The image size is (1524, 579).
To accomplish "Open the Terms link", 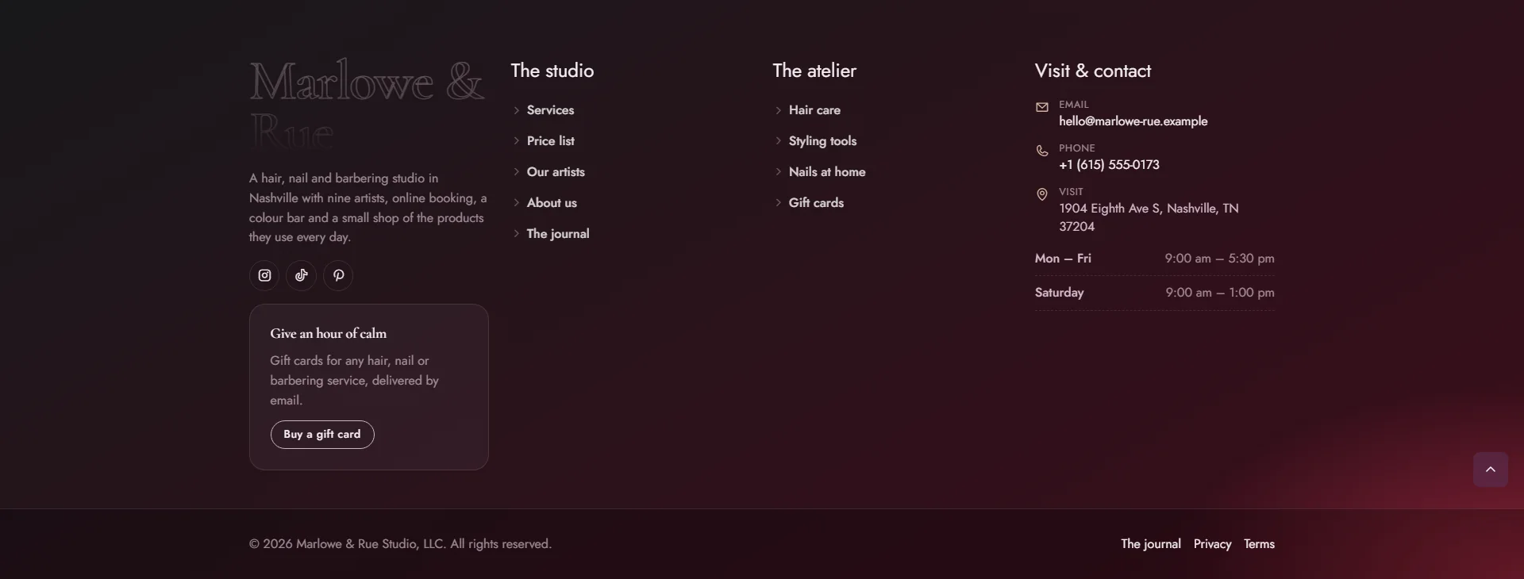I will click(1259, 544).
